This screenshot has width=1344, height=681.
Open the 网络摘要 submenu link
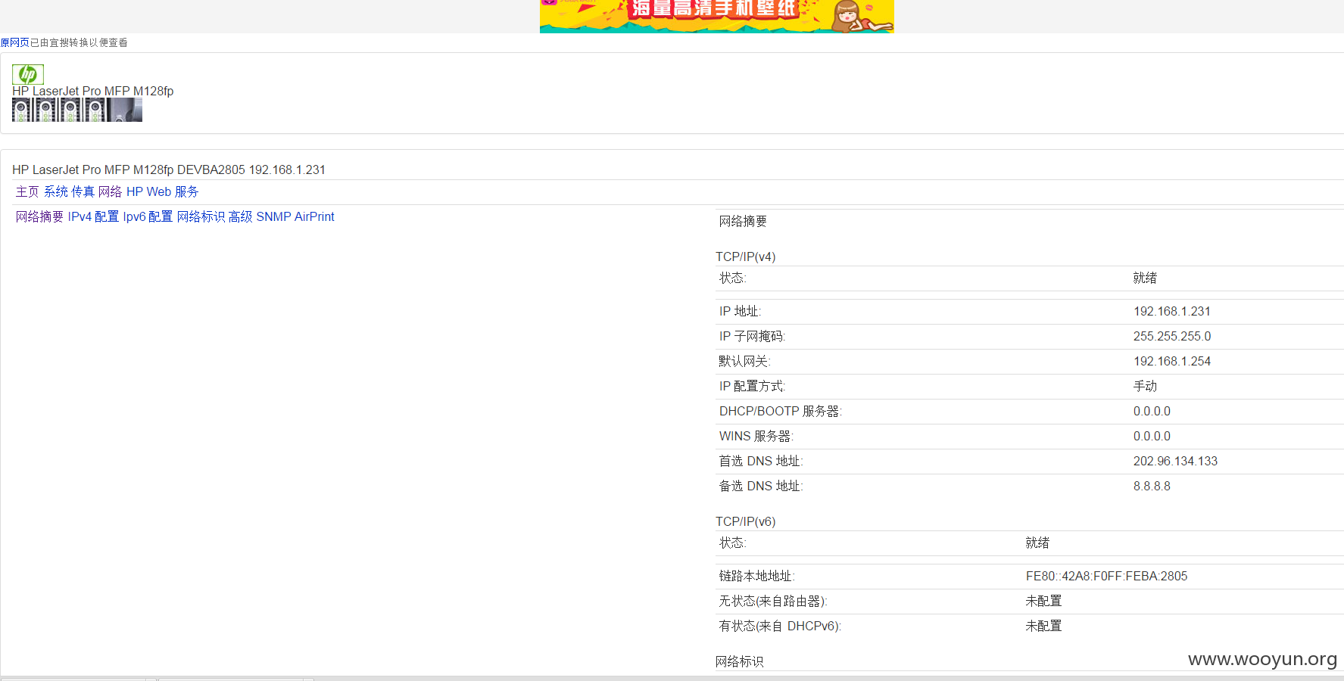pyautogui.click(x=40, y=217)
